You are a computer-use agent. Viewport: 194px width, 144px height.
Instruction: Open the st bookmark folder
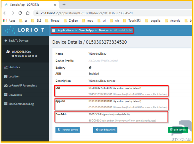click(23, 20)
